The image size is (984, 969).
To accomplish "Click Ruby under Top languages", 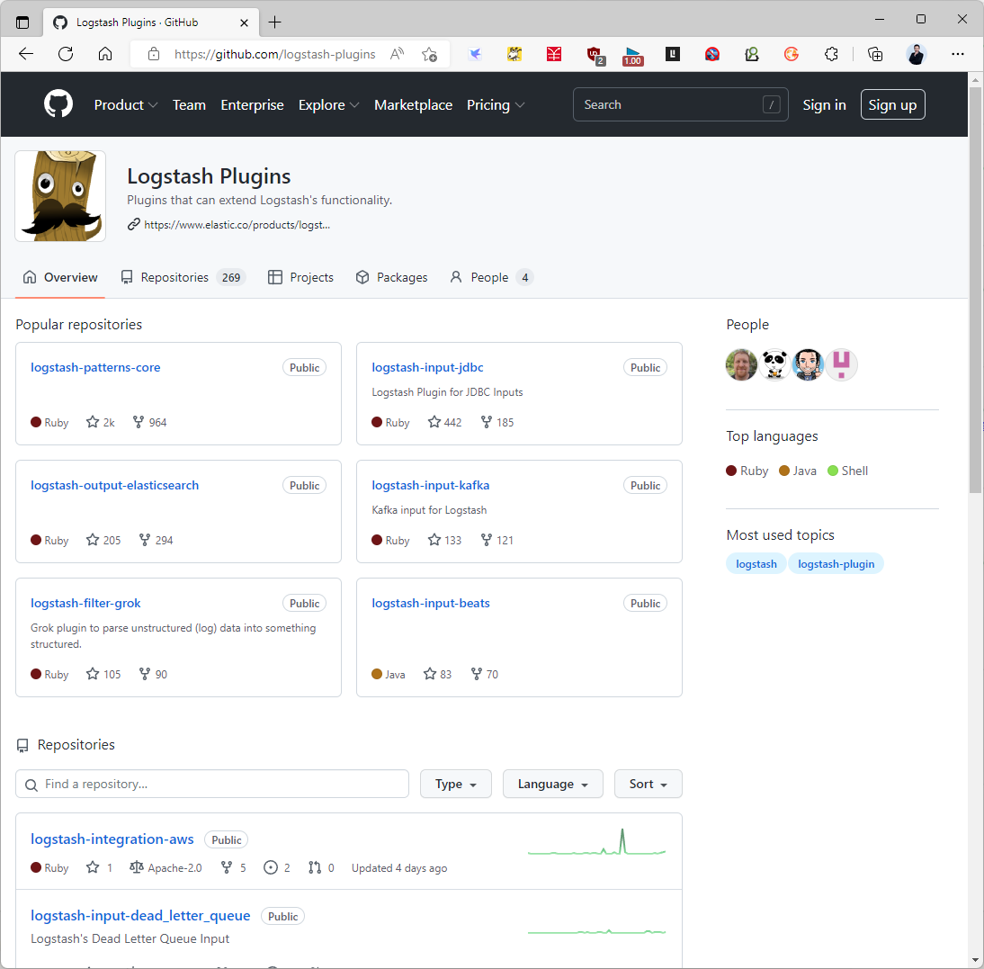I will click(x=747, y=471).
